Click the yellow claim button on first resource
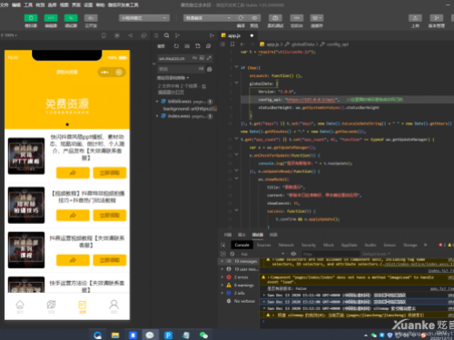Screen dimensions: 454x340 tap(110, 173)
